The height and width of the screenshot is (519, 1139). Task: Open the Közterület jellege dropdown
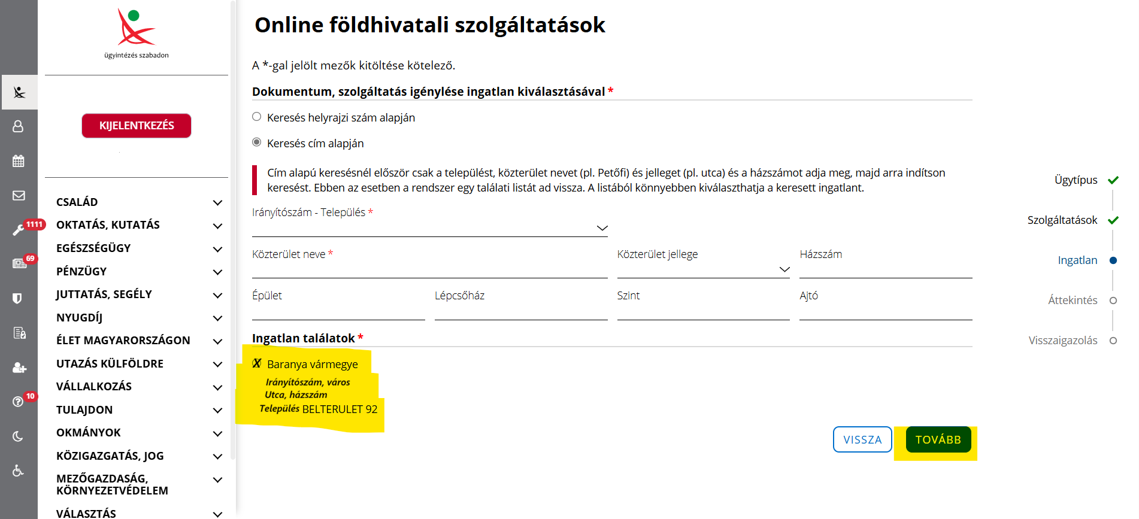703,269
